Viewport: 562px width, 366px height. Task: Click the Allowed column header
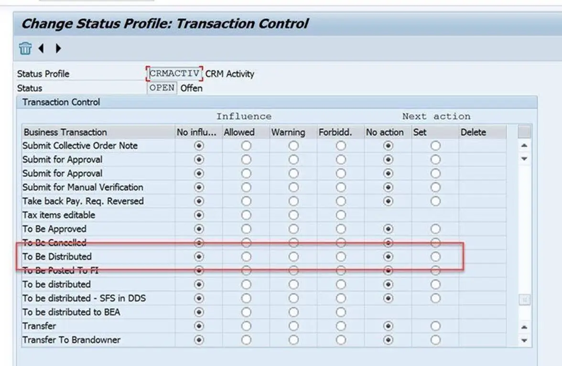[x=246, y=132]
